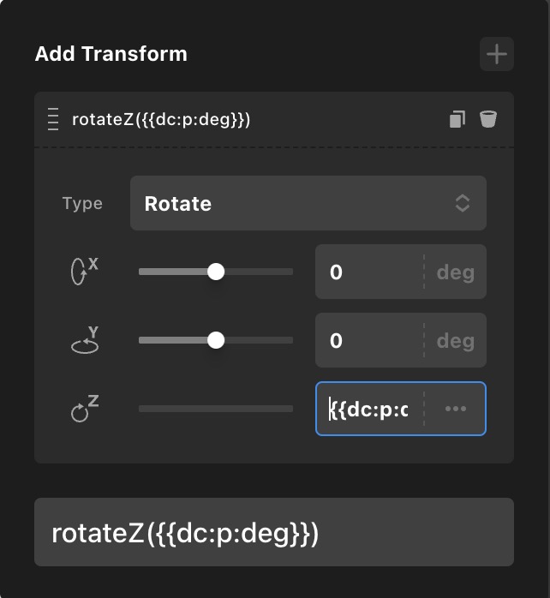This screenshot has height=598, width=550.
Task: Duplicate the rotateZ transform item
Action: [457, 119]
